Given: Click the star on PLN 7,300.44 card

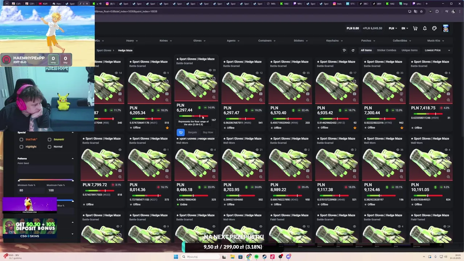Looking at the screenshot, I should tap(402, 128).
